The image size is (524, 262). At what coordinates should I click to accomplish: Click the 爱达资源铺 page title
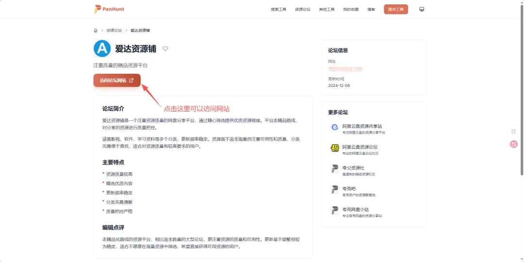point(135,49)
